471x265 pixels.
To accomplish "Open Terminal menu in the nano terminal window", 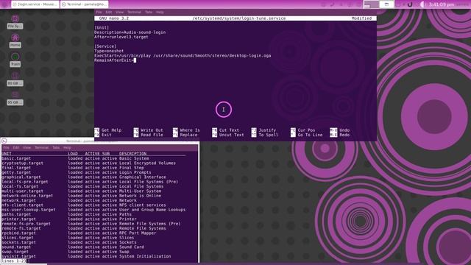I will [x=134, y=12].
